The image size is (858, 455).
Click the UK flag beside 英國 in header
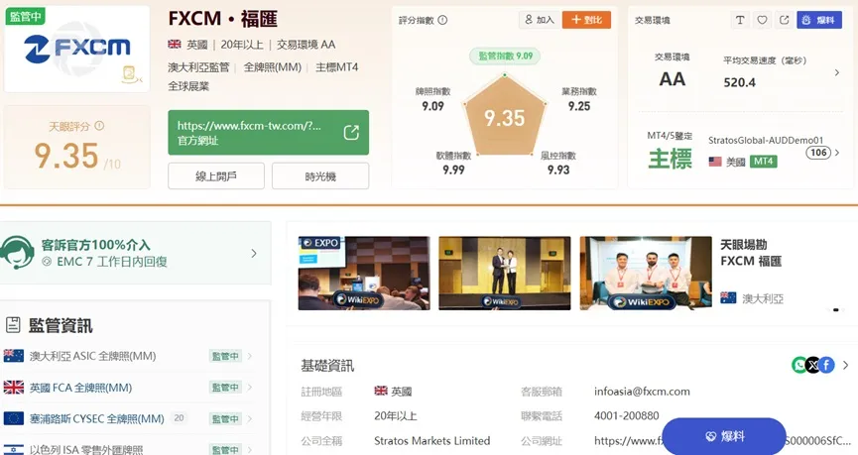click(175, 44)
